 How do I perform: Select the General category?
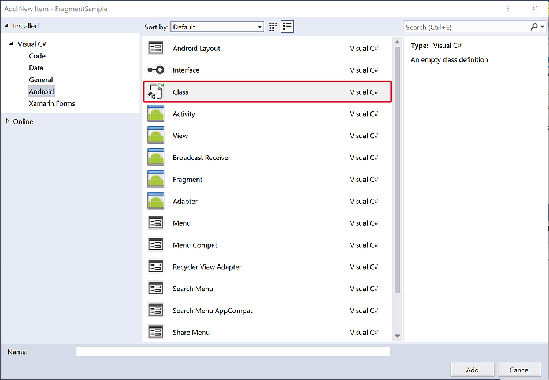click(x=41, y=80)
